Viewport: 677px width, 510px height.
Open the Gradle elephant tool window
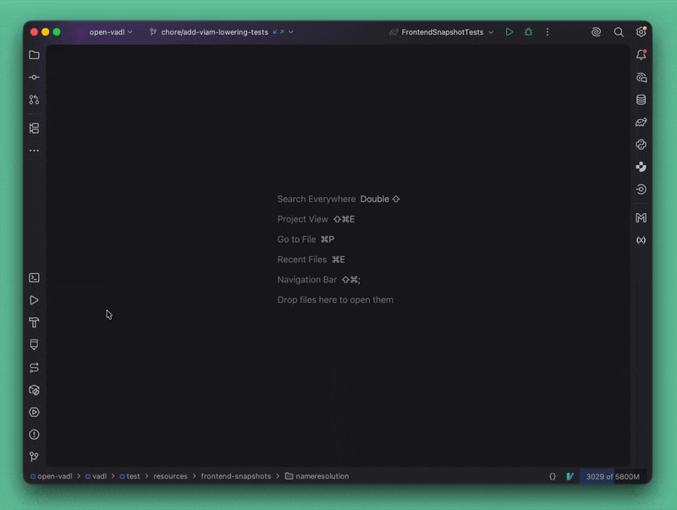pyautogui.click(x=641, y=123)
